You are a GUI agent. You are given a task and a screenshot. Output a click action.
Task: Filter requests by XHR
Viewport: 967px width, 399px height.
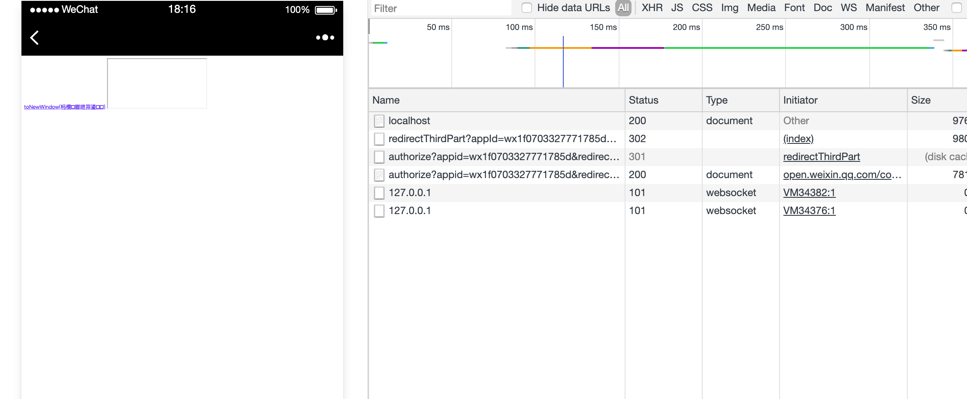point(652,8)
